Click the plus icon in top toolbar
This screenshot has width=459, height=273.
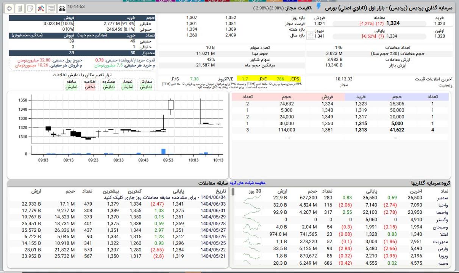(x=9, y=8)
